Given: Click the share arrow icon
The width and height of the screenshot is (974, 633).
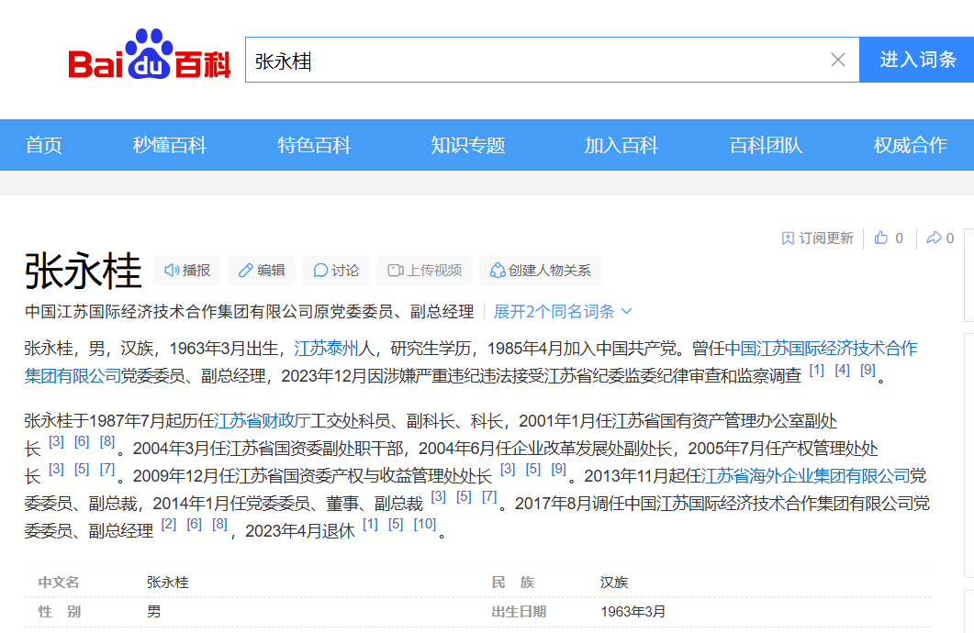Looking at the screenshot, I should (x=934, y=238).
